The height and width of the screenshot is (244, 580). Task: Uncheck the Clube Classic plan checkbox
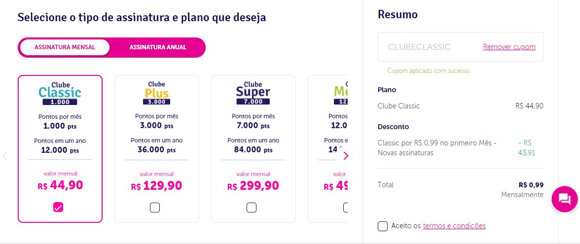coord(58,208)
